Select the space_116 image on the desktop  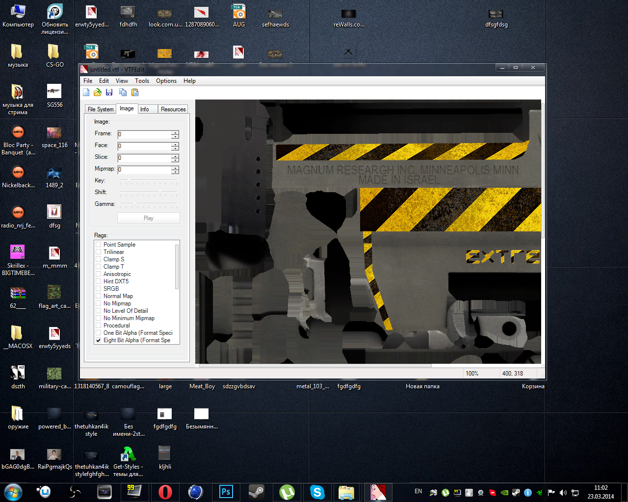54,137
